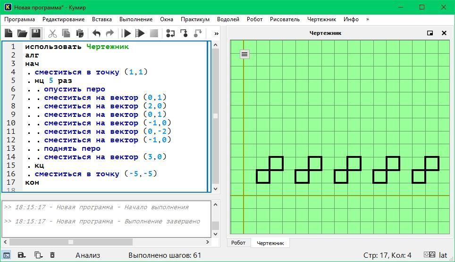Run the program with the play button

[126, 33]
